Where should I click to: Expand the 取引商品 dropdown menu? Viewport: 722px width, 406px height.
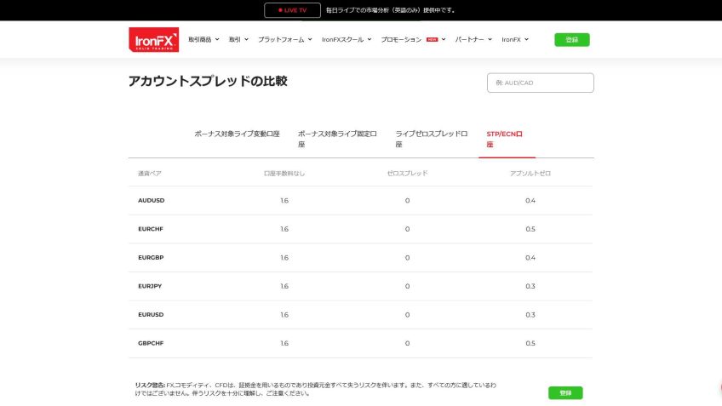pyautogui.click(x=203, y=39)
